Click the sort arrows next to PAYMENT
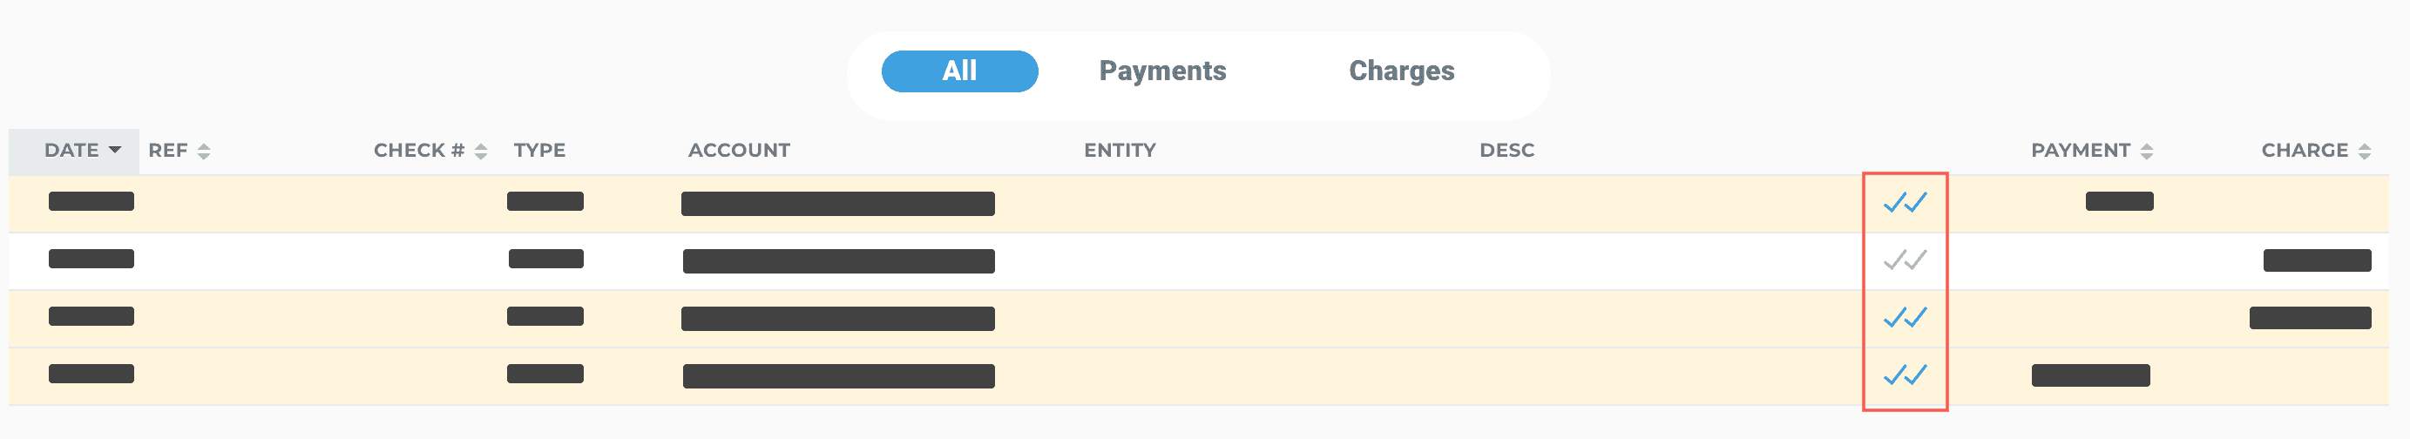This screenshot has height=439, width=2410. (x=2147, y=151)
